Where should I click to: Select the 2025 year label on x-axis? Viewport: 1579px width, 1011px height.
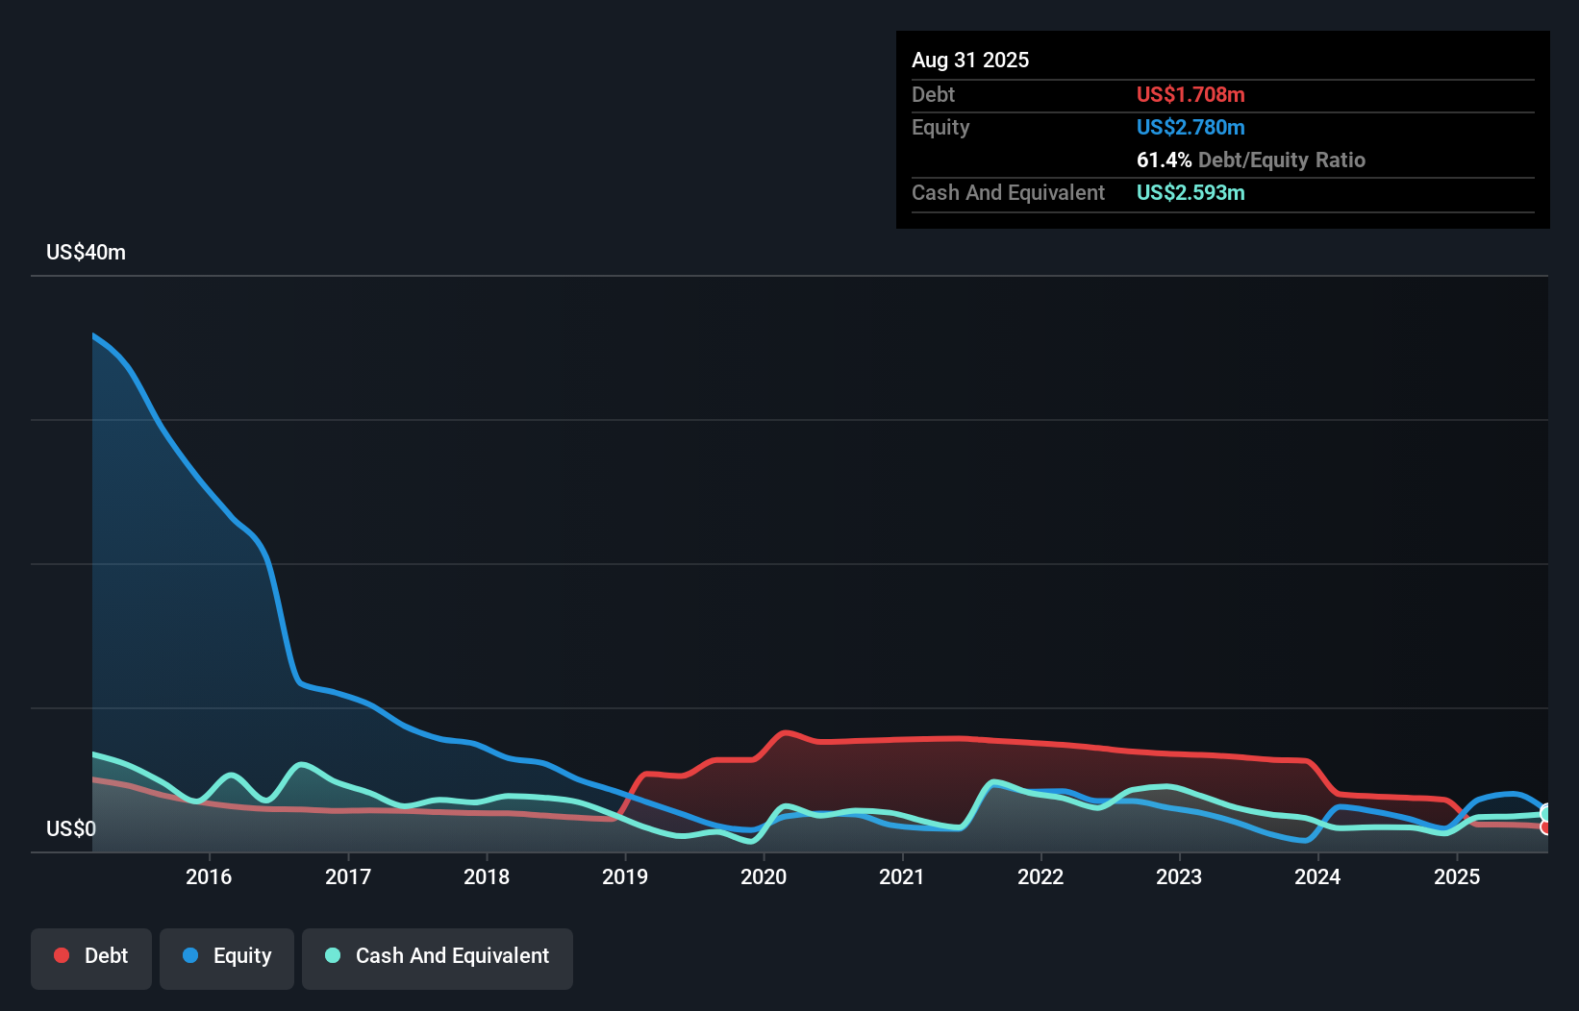coord(1457,876)
